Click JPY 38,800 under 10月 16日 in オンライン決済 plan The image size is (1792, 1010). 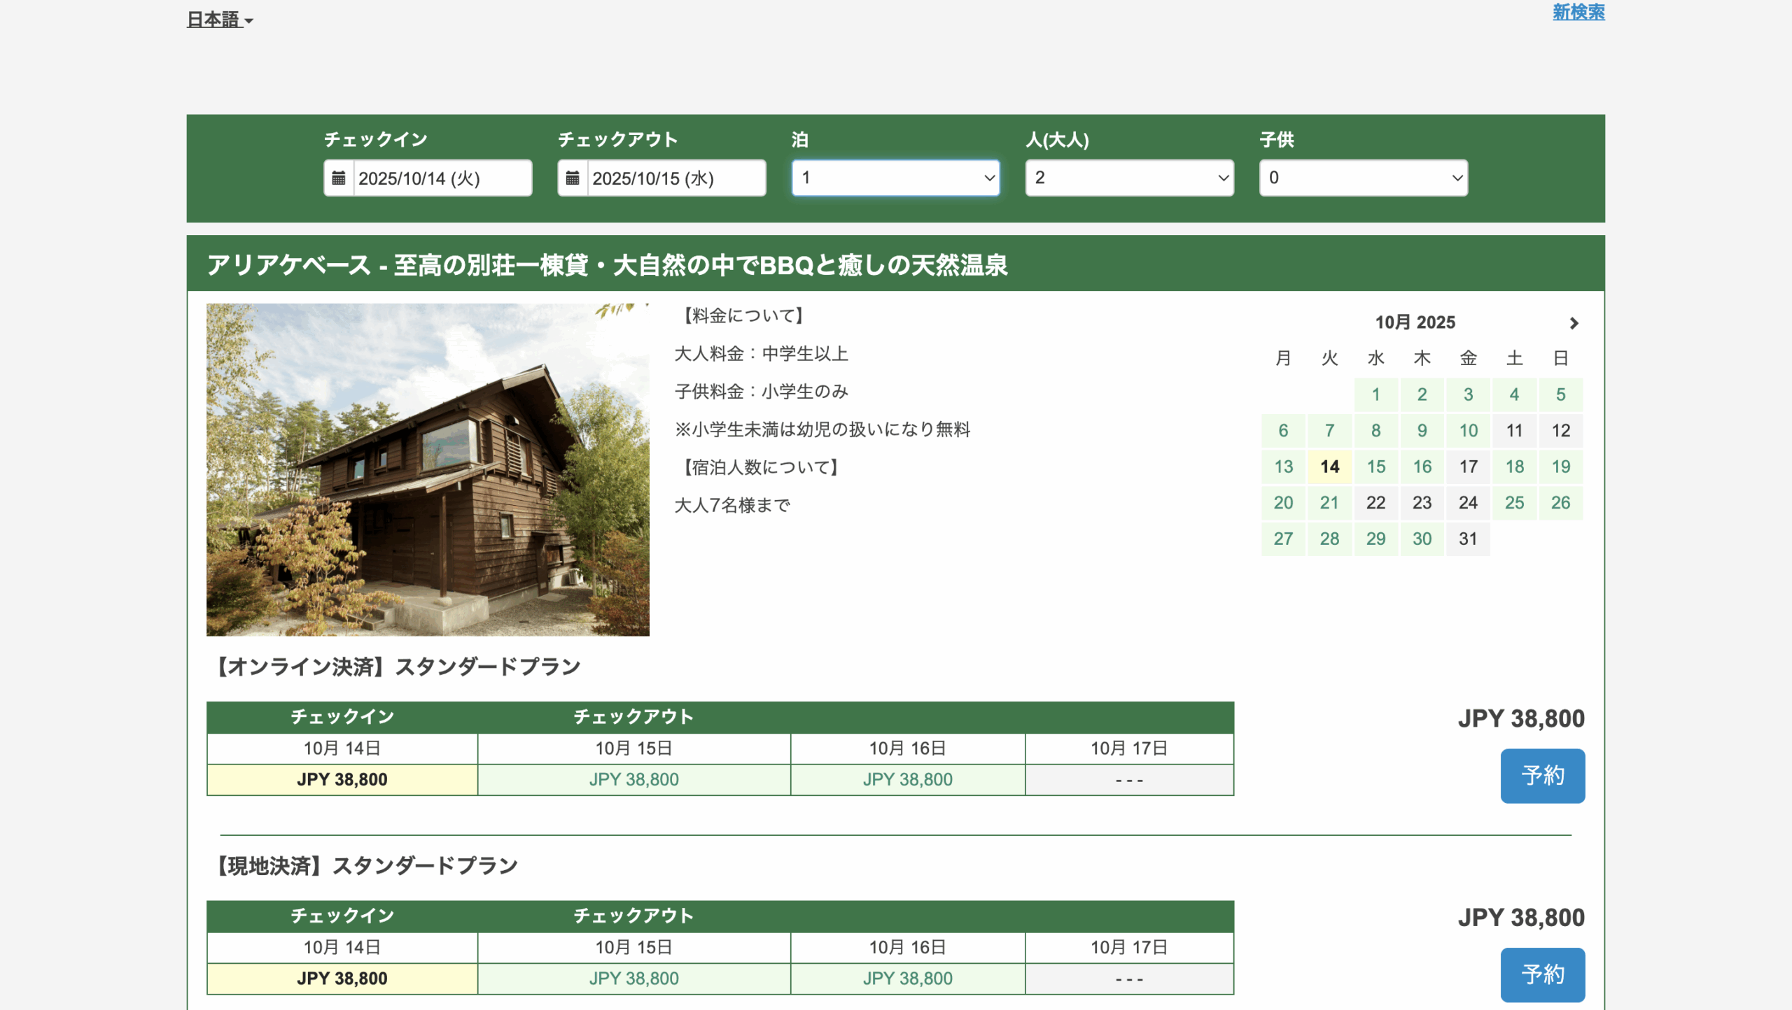(x=907, y=780)
